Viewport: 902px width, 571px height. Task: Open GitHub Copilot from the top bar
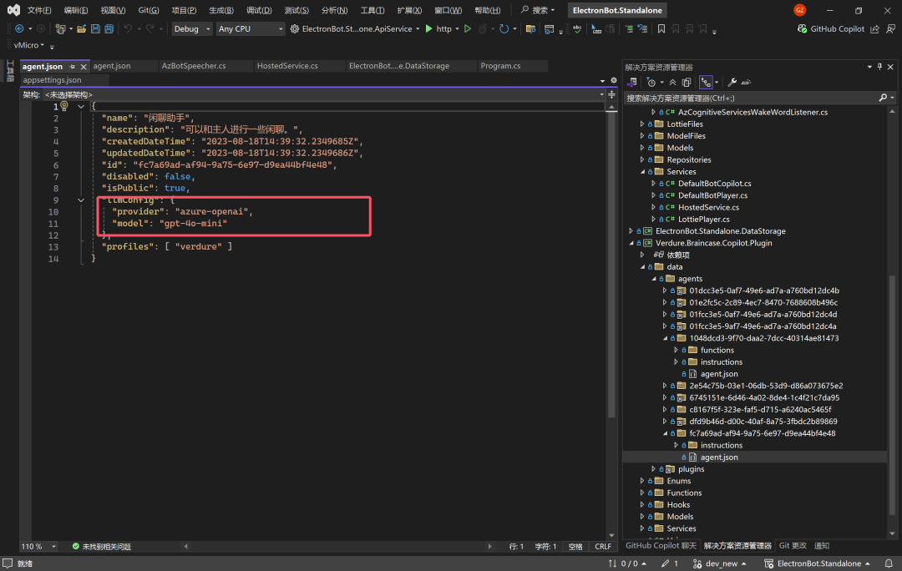[831, 28]
